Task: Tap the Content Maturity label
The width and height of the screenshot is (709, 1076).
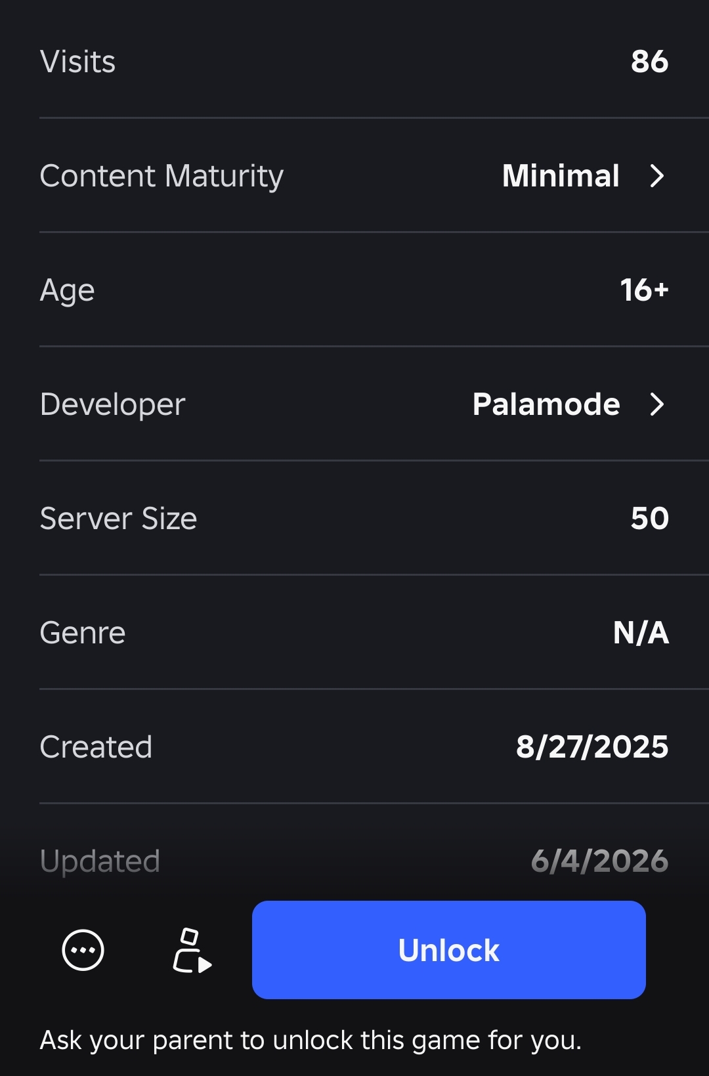Action: coord(161,177)
